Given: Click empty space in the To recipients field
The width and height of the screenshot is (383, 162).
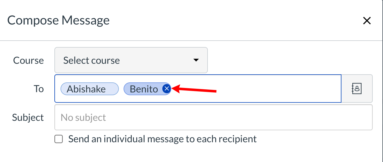Looking at the screenshot, I should pyautogui.click(x=279, y=89).
